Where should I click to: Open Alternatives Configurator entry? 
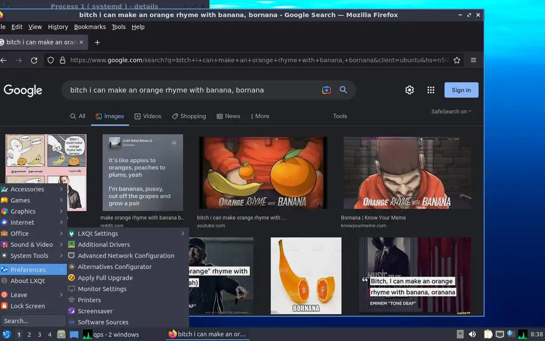coord(127,267)
